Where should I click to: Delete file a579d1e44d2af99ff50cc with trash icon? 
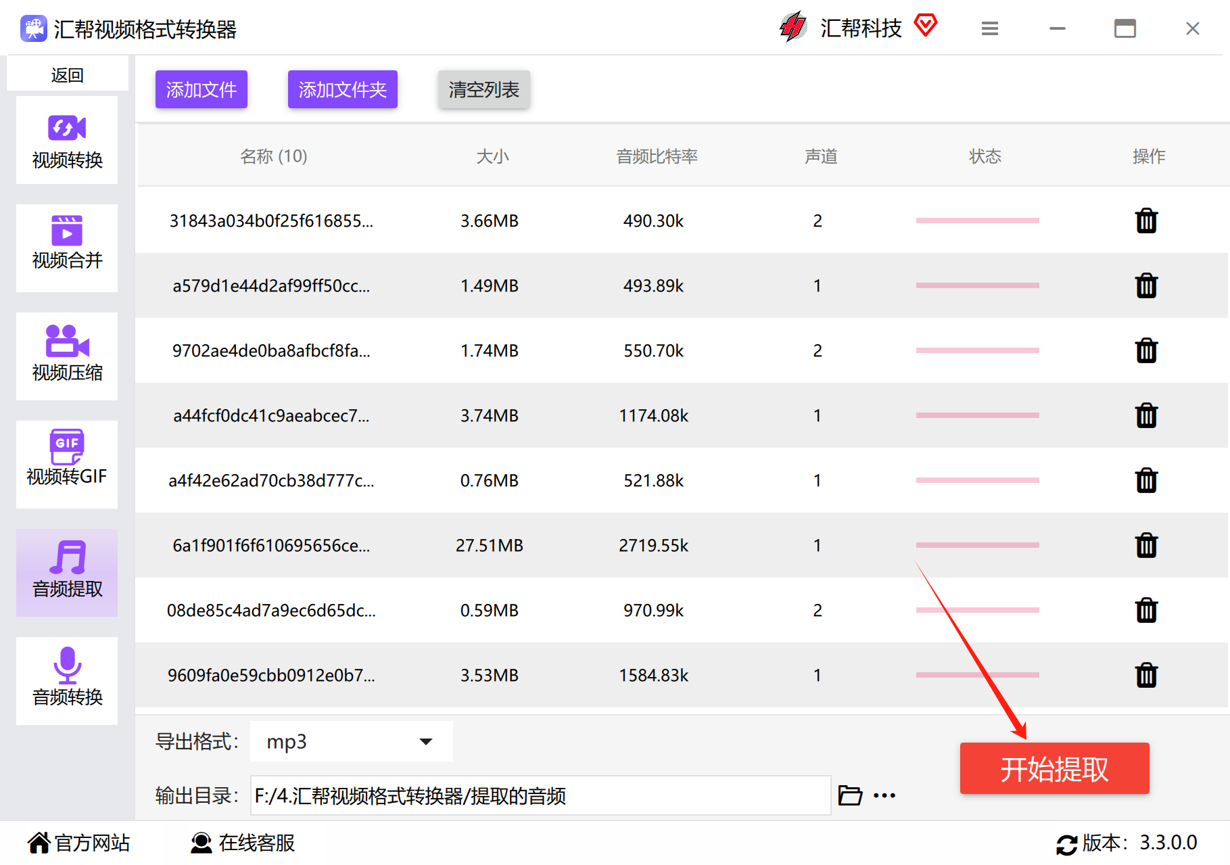coord(1146,285)
